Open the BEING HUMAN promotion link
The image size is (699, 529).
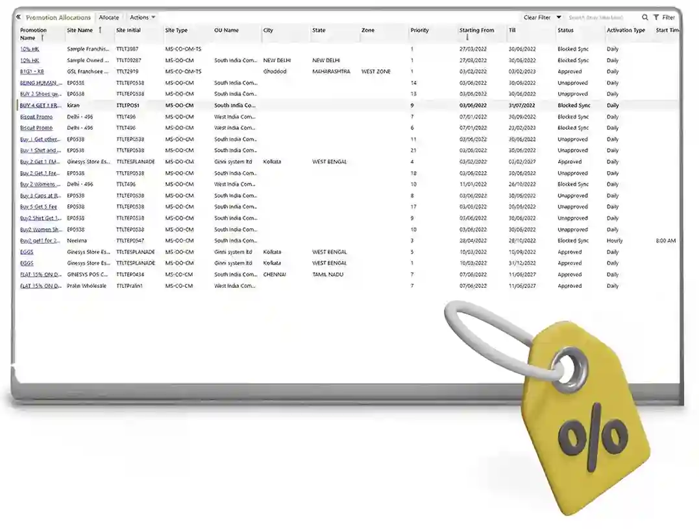coord(38,83)
